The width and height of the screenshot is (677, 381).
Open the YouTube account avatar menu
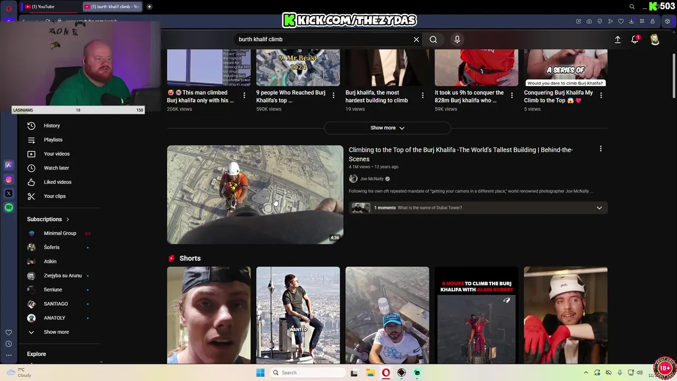(x=655, y=39)
